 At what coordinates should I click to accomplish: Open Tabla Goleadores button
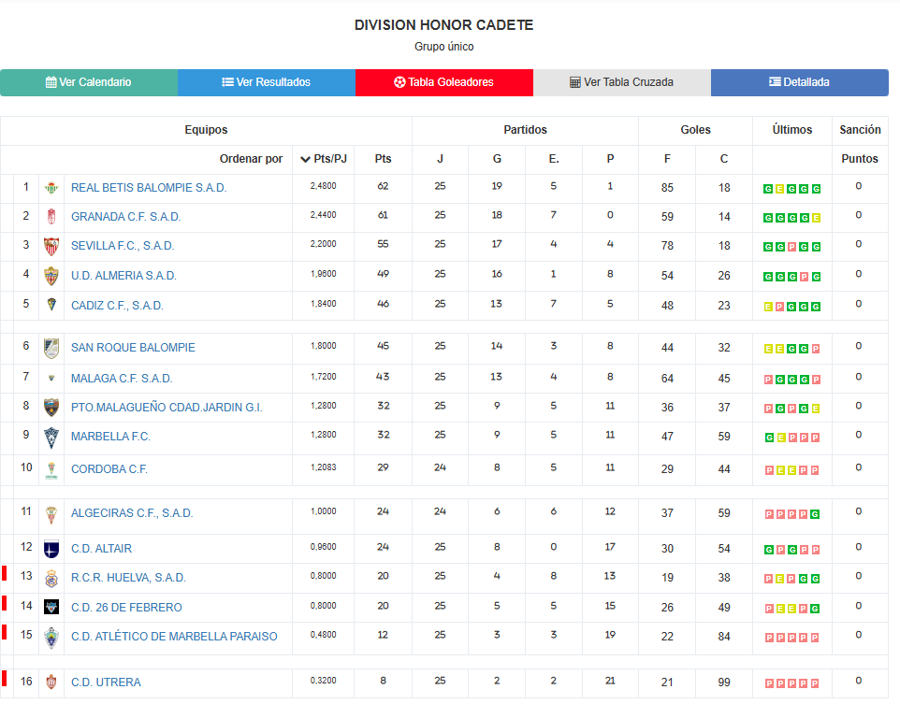pos(444,82)
